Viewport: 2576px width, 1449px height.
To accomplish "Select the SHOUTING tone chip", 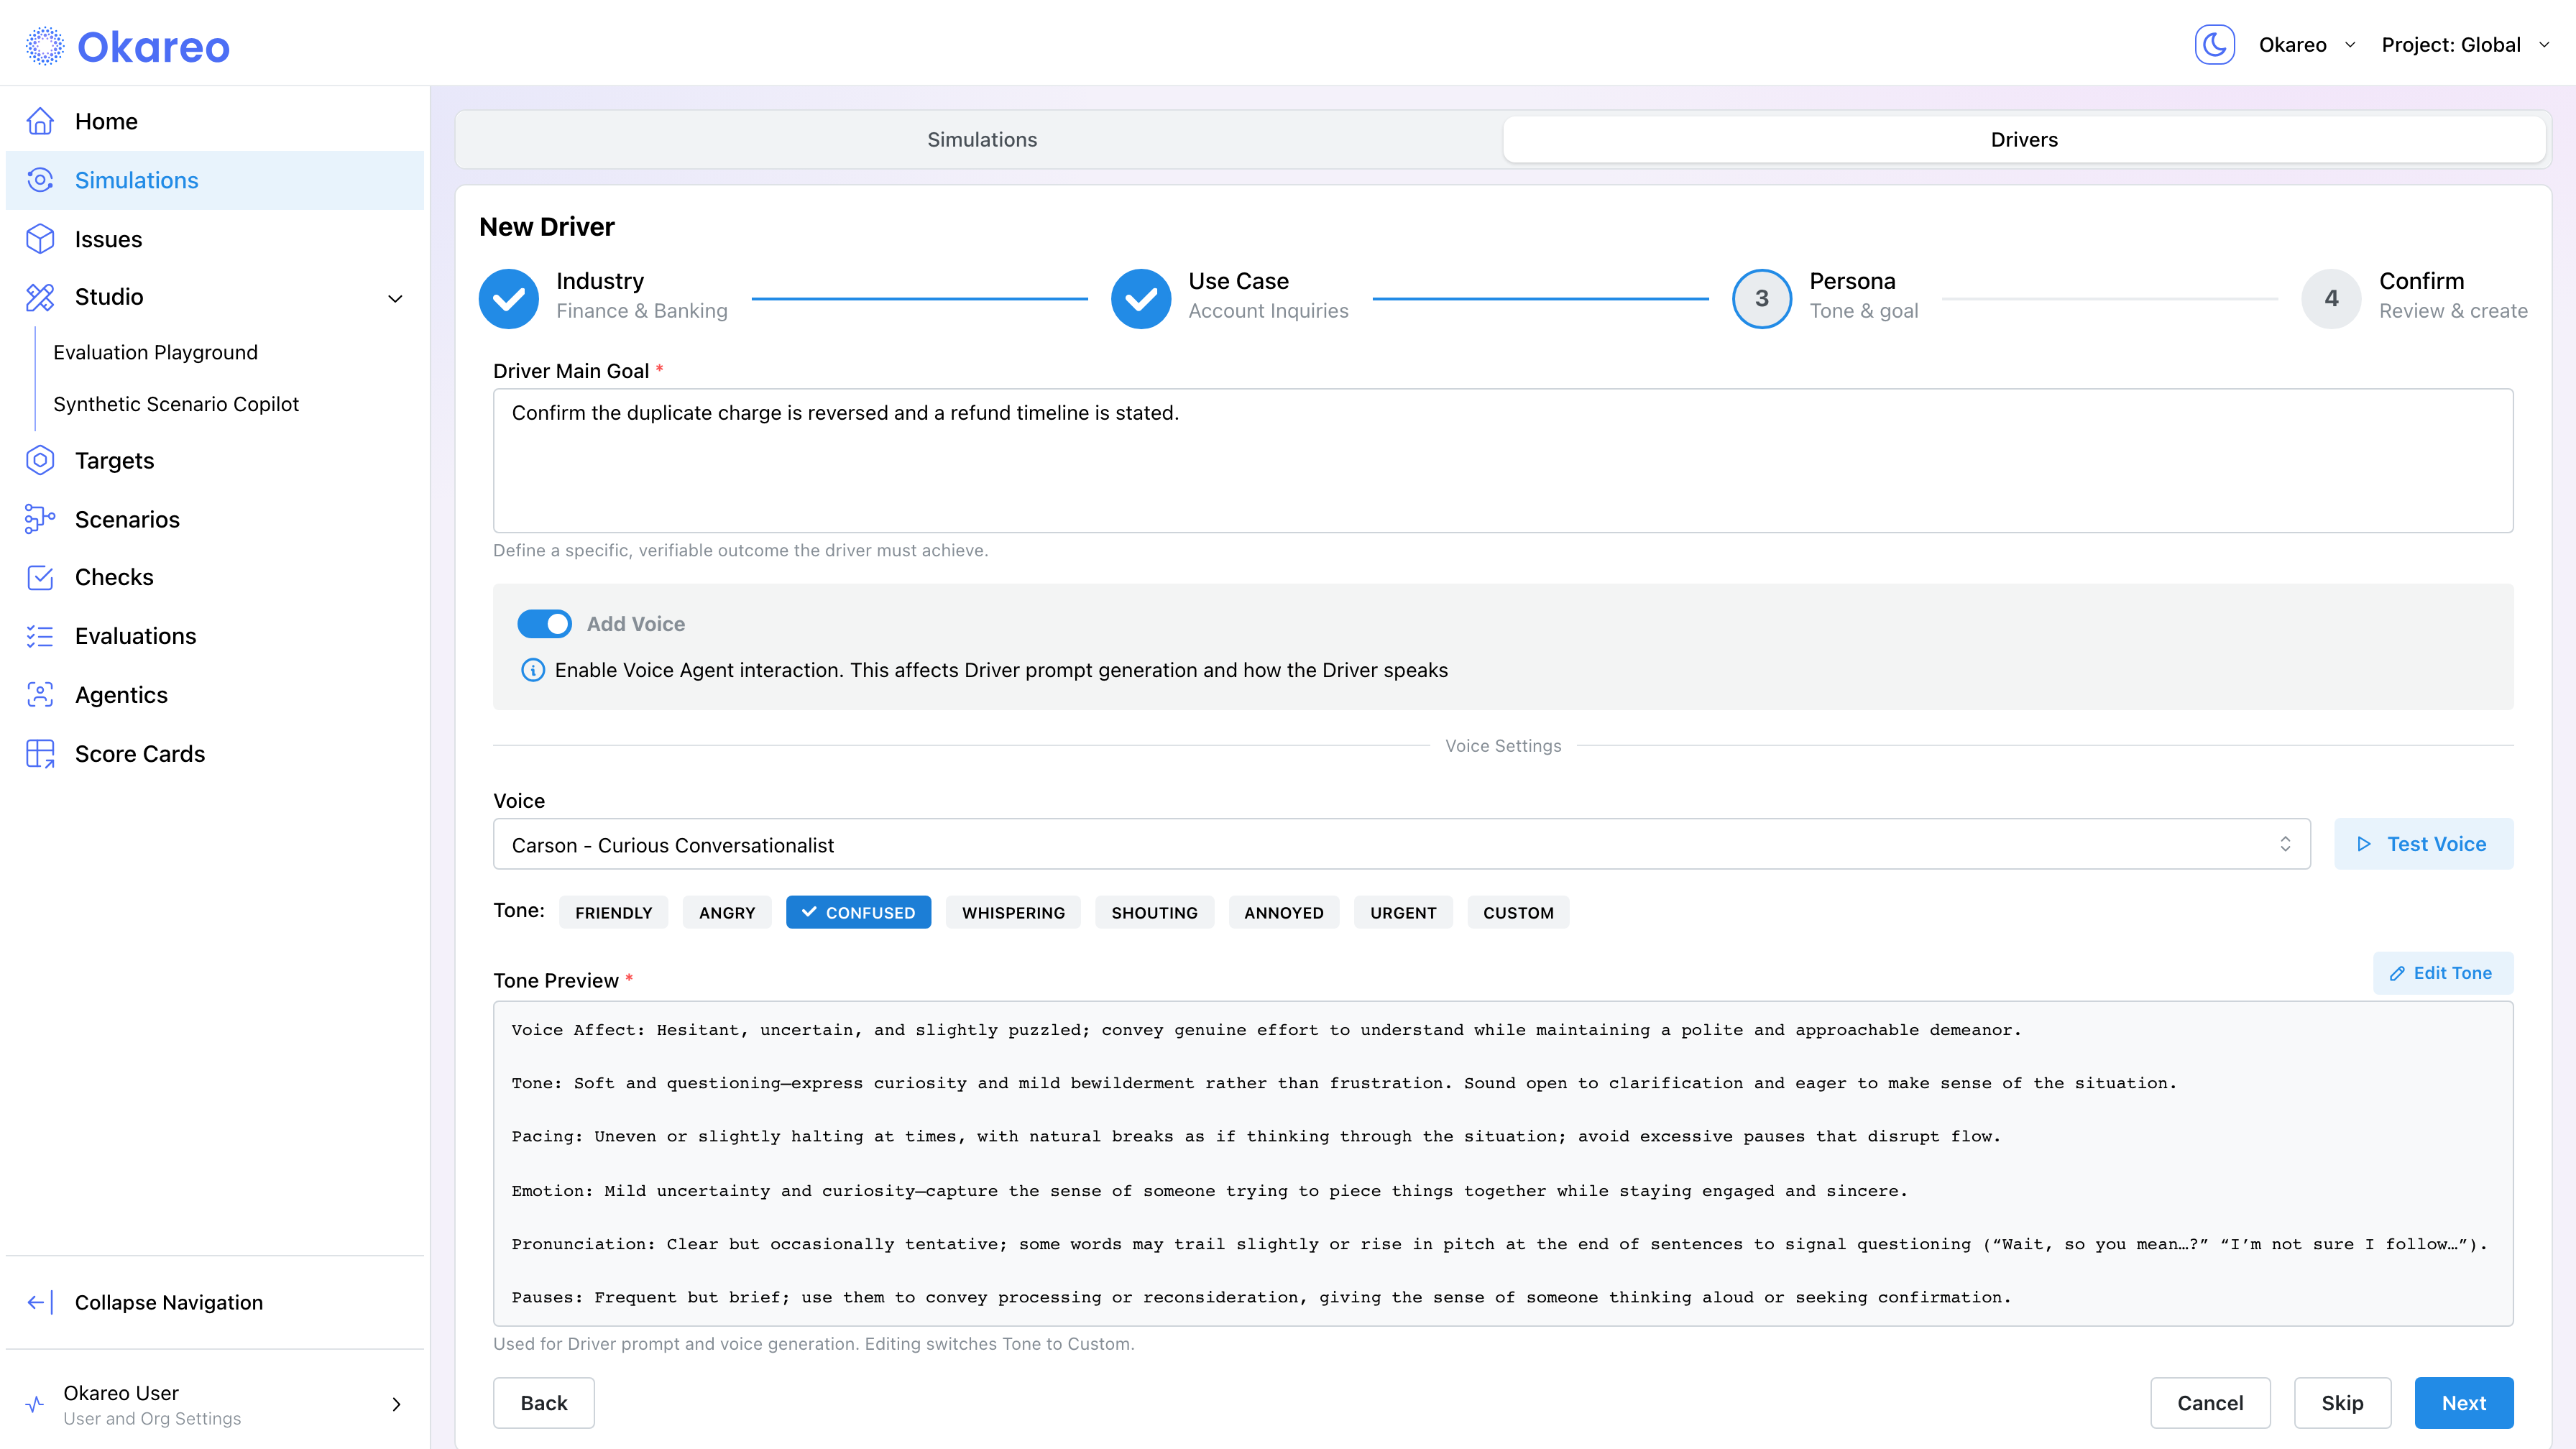I will pyautogui.click(x=1154, y=912).
